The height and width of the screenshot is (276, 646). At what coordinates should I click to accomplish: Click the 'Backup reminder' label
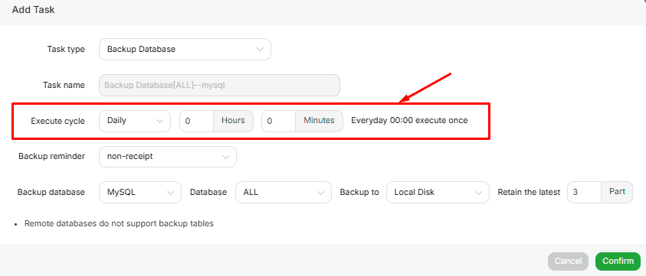coord(52,156)
